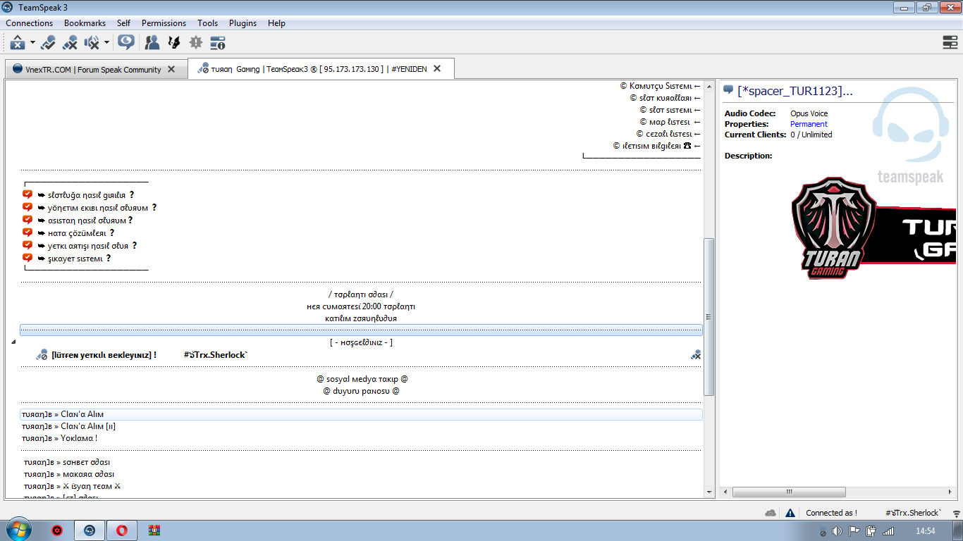Screen dimensions: 963x541
Task: Open the dropdown beside mute speakers icon
Action: tap(106, 43)
